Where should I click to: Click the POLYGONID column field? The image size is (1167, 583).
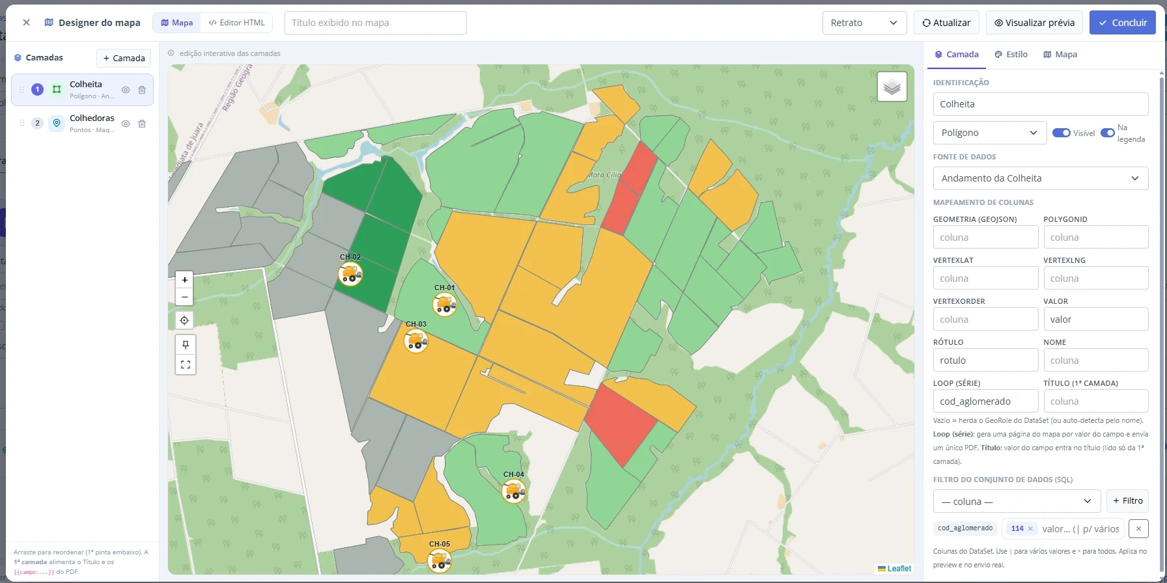click(x=1096, y=237)
